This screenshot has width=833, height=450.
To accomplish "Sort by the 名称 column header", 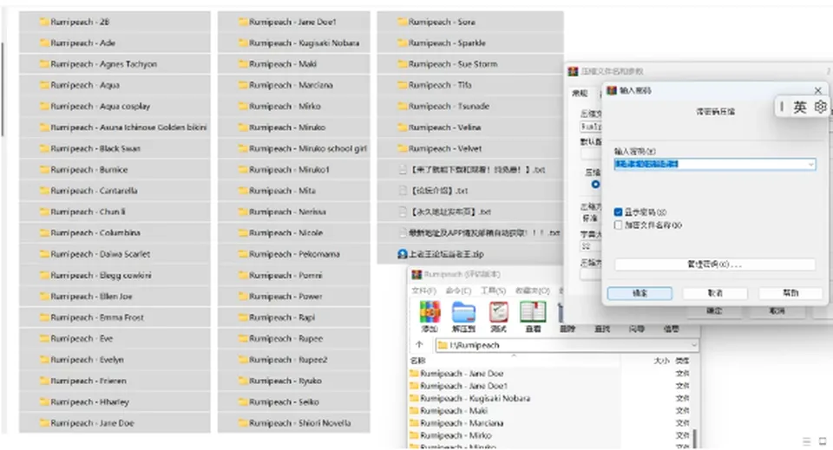I will pyautogui.click(x=418, y=361).
